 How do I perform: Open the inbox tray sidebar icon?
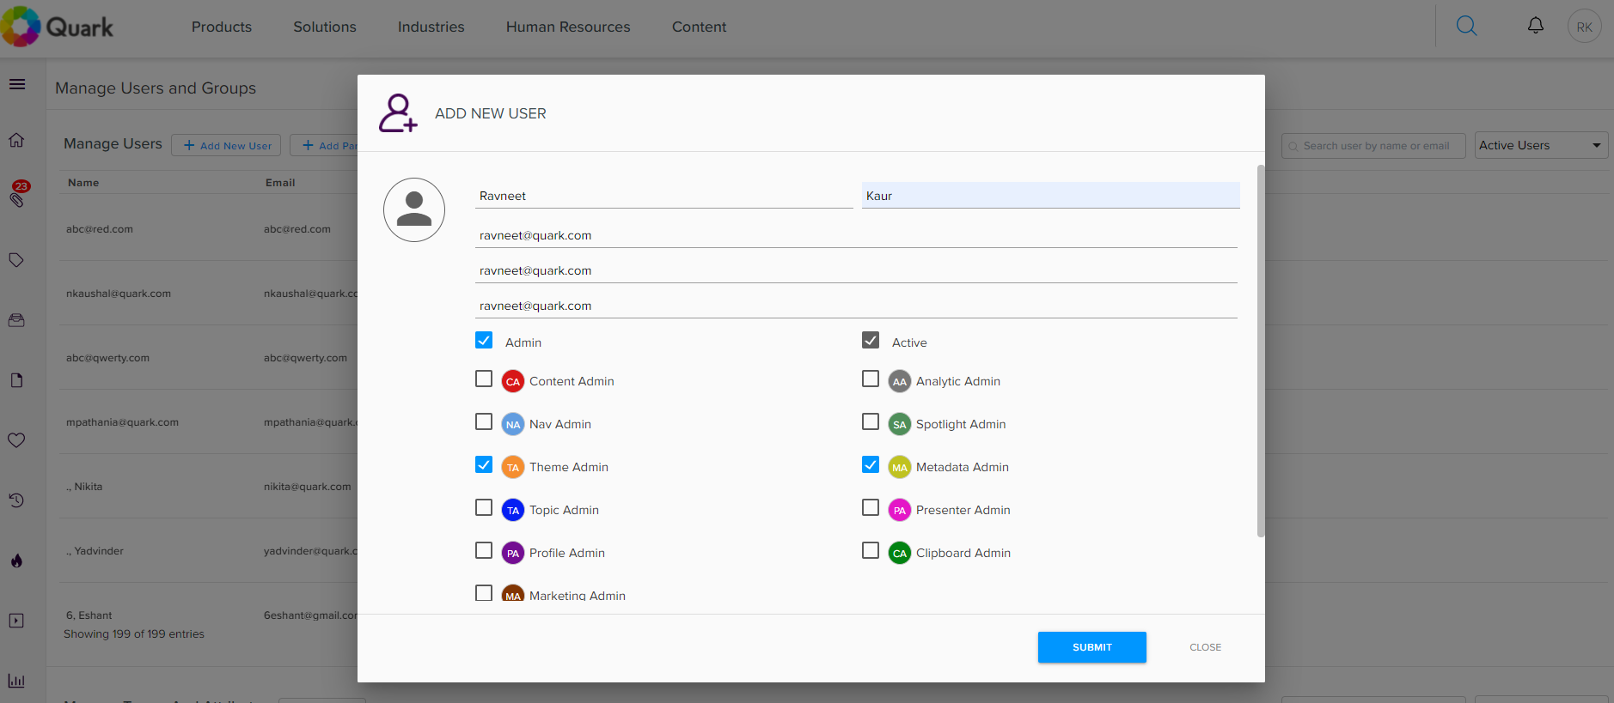(x=16, y=320)
